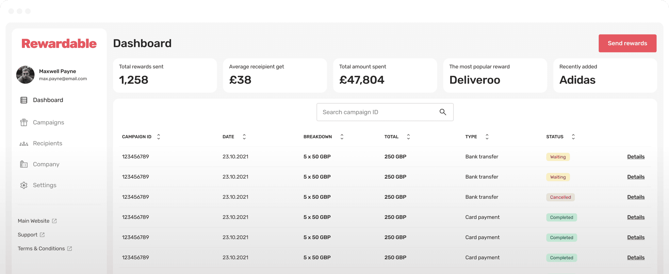Open Details for first Completed row
Image resolution: width=669 pixels, height=274 pixels.
tap(636, 217)
